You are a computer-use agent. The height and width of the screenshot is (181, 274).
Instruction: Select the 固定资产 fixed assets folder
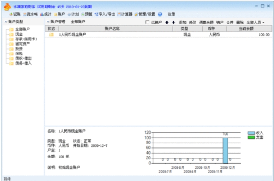pos(23,44)
